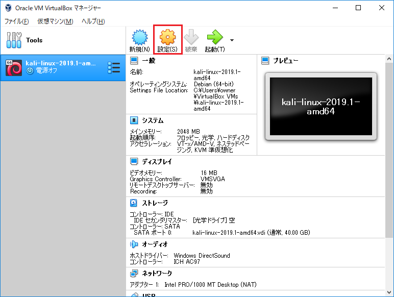Image resolution: width=394 pixels, height=297 pixels.
Task: Click the power off status icon
Action: tap(30, 71)
